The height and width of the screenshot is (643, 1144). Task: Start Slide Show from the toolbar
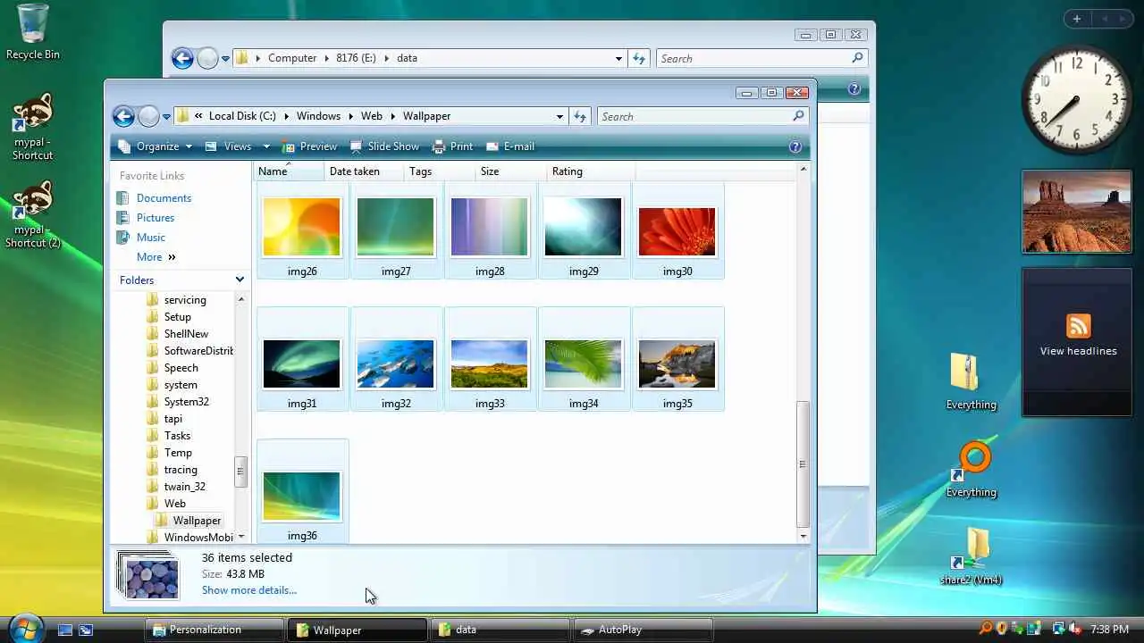coord(384,146)
